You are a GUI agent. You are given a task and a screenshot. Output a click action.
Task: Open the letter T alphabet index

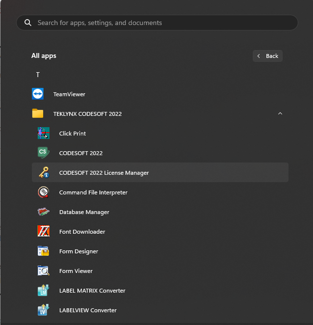[38, 75]
